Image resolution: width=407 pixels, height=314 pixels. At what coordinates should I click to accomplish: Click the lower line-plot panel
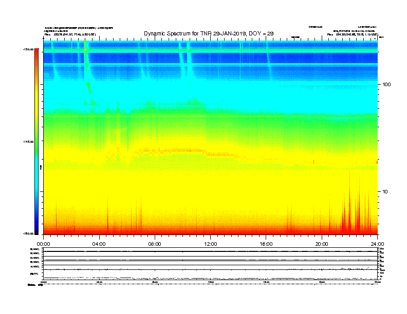pos(211,264)
